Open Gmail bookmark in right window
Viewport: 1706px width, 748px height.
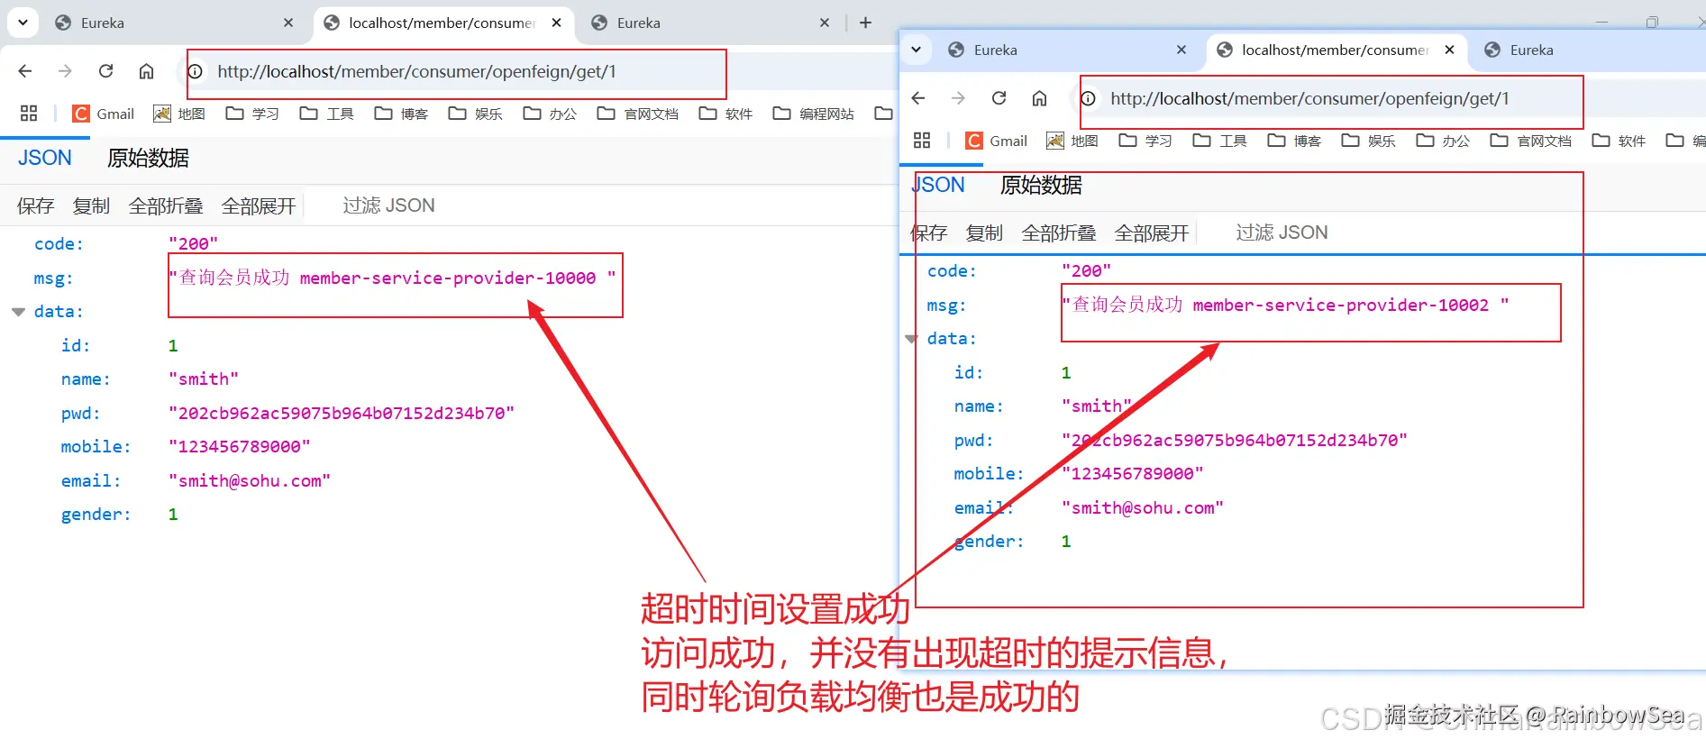997,141
